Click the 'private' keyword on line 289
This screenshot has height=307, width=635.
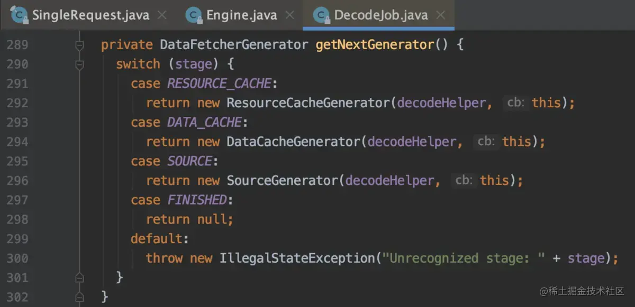coord(127,45)
